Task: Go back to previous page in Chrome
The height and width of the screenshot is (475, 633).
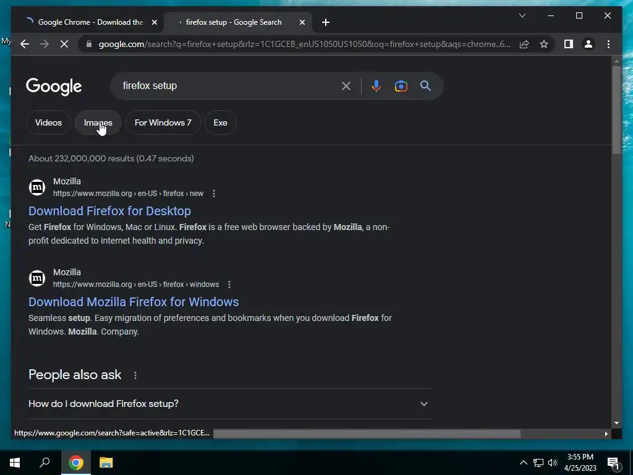Action: (25, 44)
